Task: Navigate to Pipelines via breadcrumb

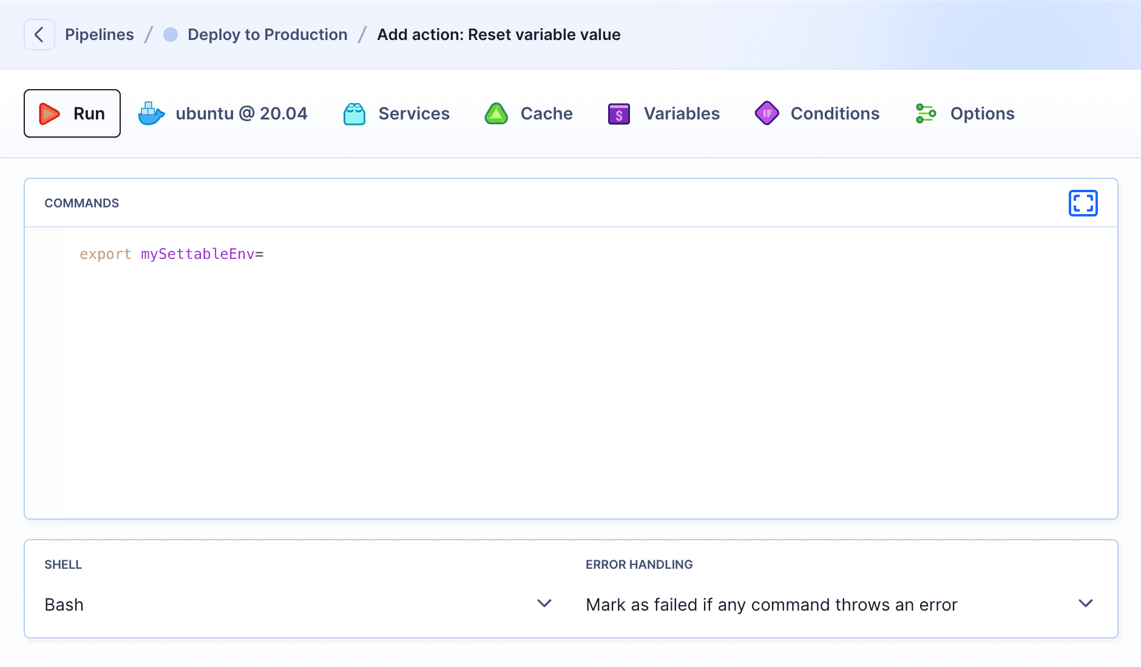Action: pyautogui.click(x=100, y=35)
